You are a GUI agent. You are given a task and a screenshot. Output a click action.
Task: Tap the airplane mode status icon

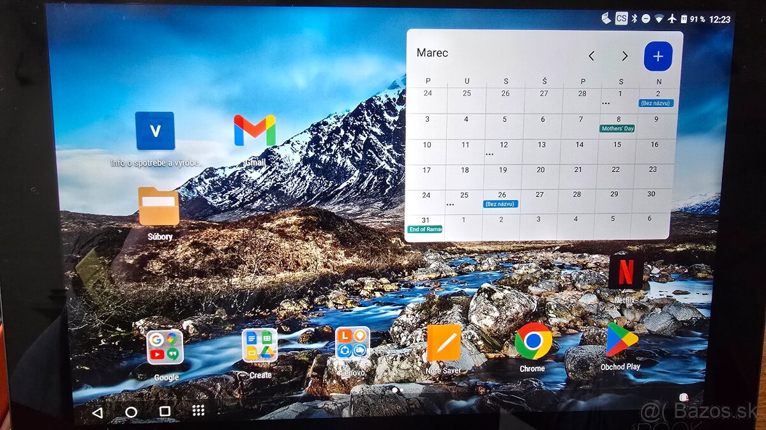click(x=671, y=19)
